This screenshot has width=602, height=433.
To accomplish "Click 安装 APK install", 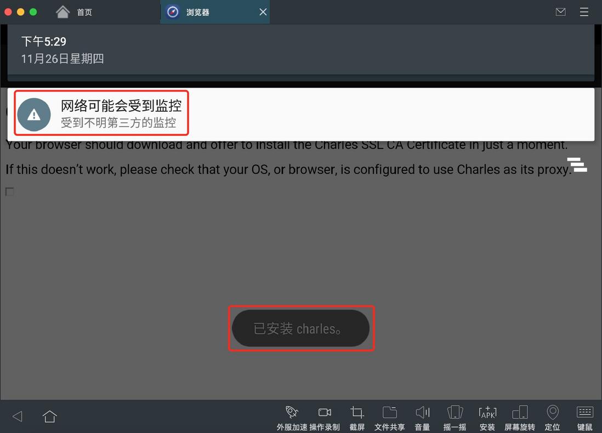I will pyautogui.click(x=487, y=418).
